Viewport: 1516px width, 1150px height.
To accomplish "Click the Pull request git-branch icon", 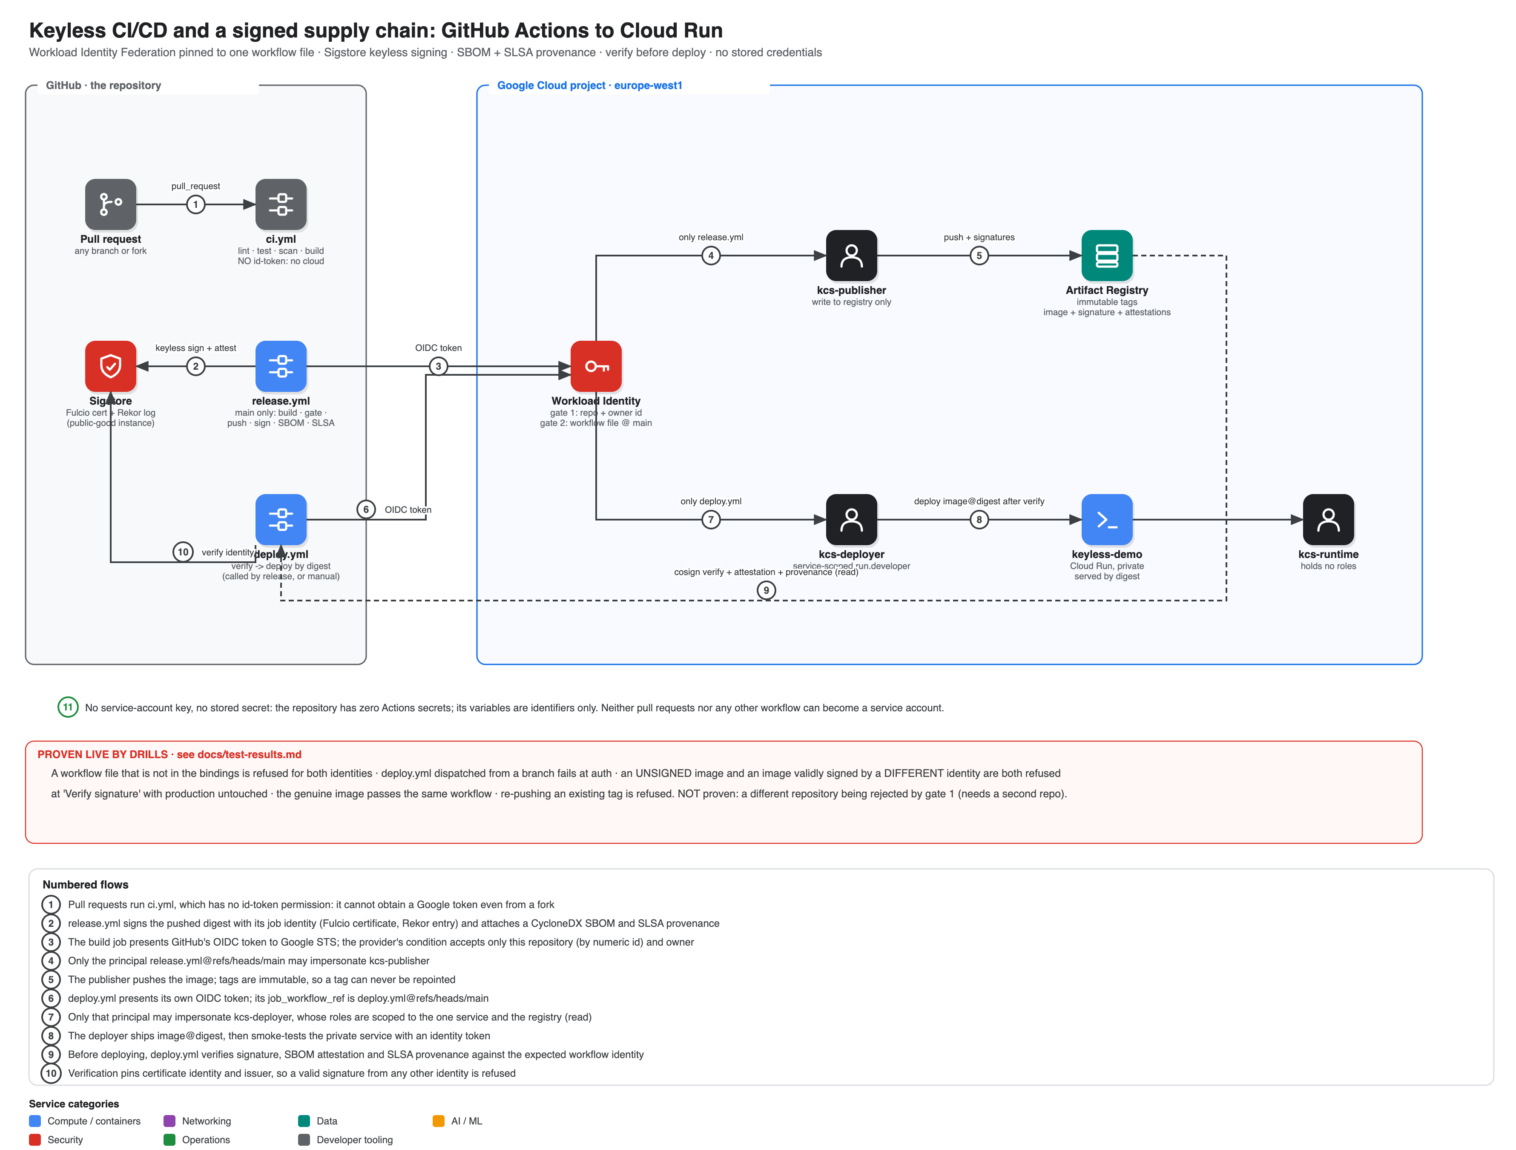I will 110,204.
